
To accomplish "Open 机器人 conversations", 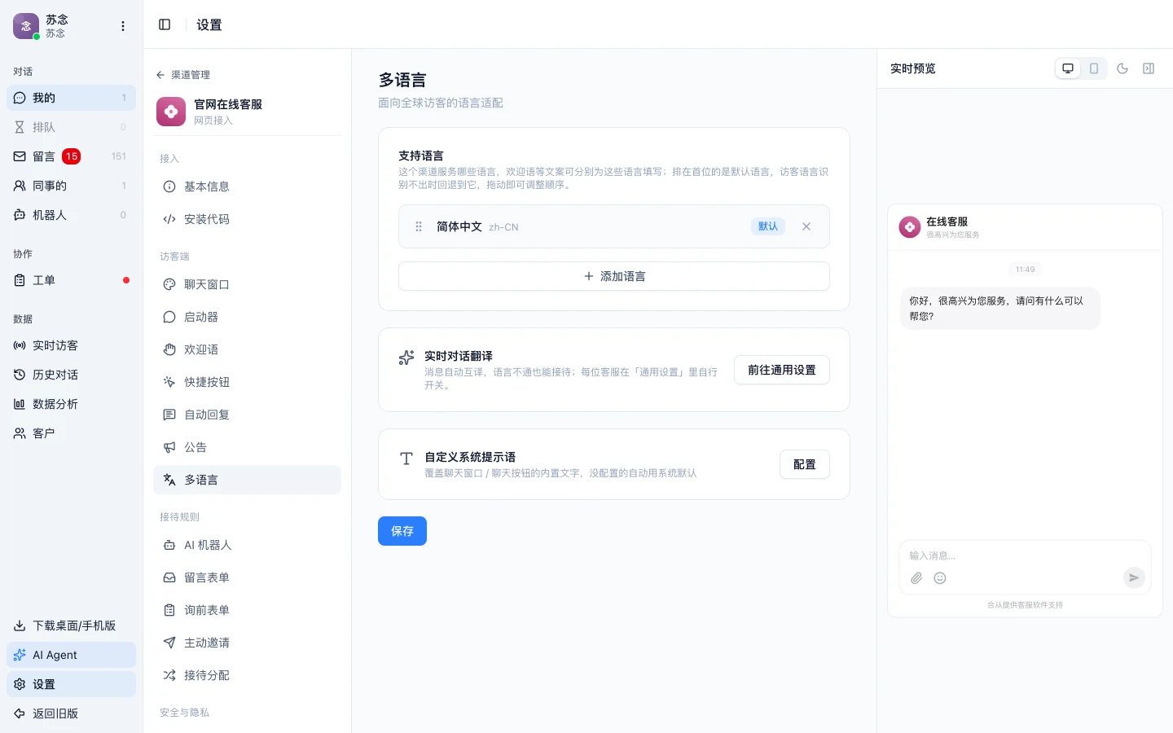I will click(x=71, y=215).
